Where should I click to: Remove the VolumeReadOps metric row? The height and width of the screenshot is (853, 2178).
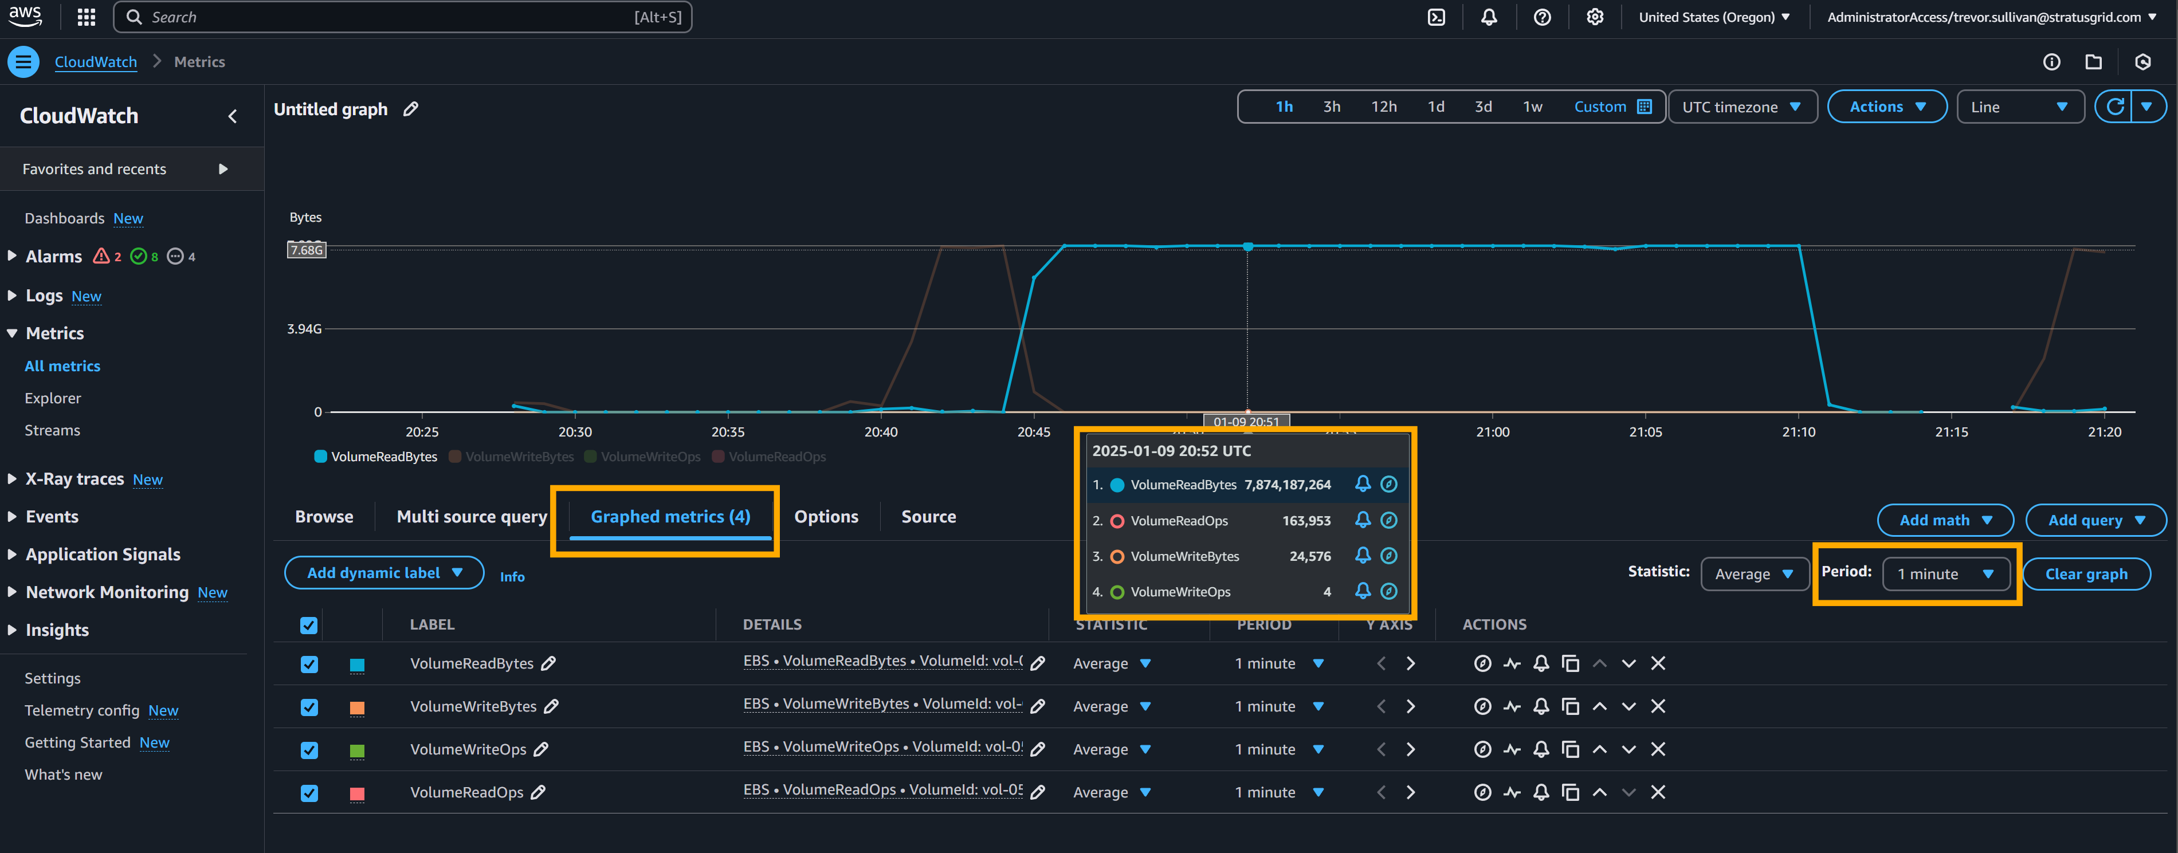tap(1657, 793)
